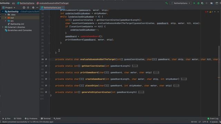Expand the src folder arrow
The image size is (221, 124).
[x=6, y=21]
